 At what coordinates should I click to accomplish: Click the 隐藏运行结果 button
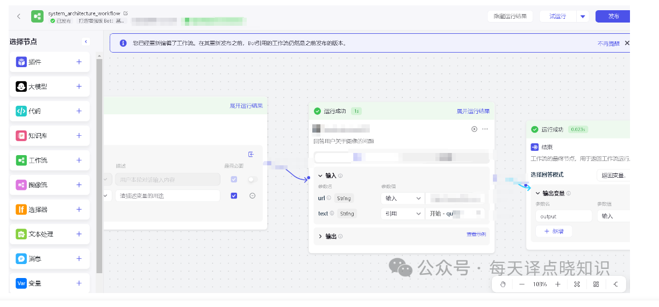point(510,17)
